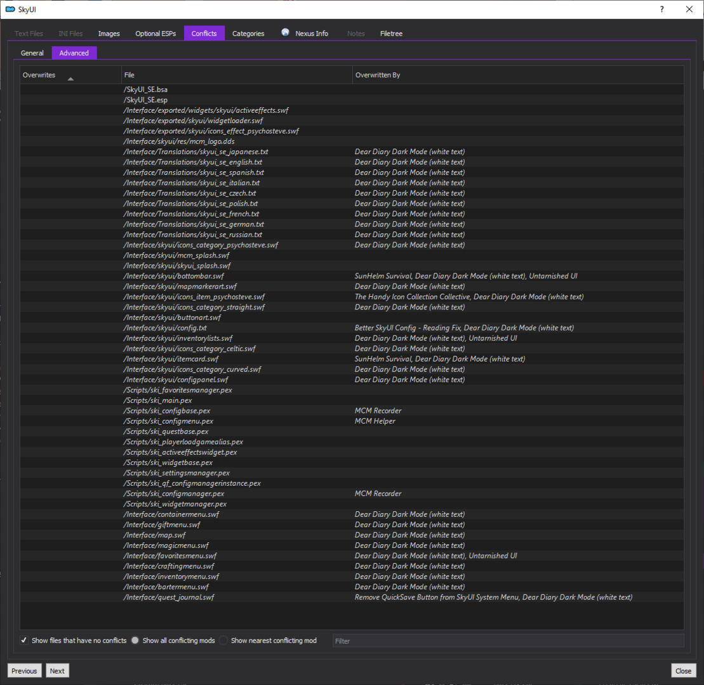Click the help question mark button

[662, 9]
